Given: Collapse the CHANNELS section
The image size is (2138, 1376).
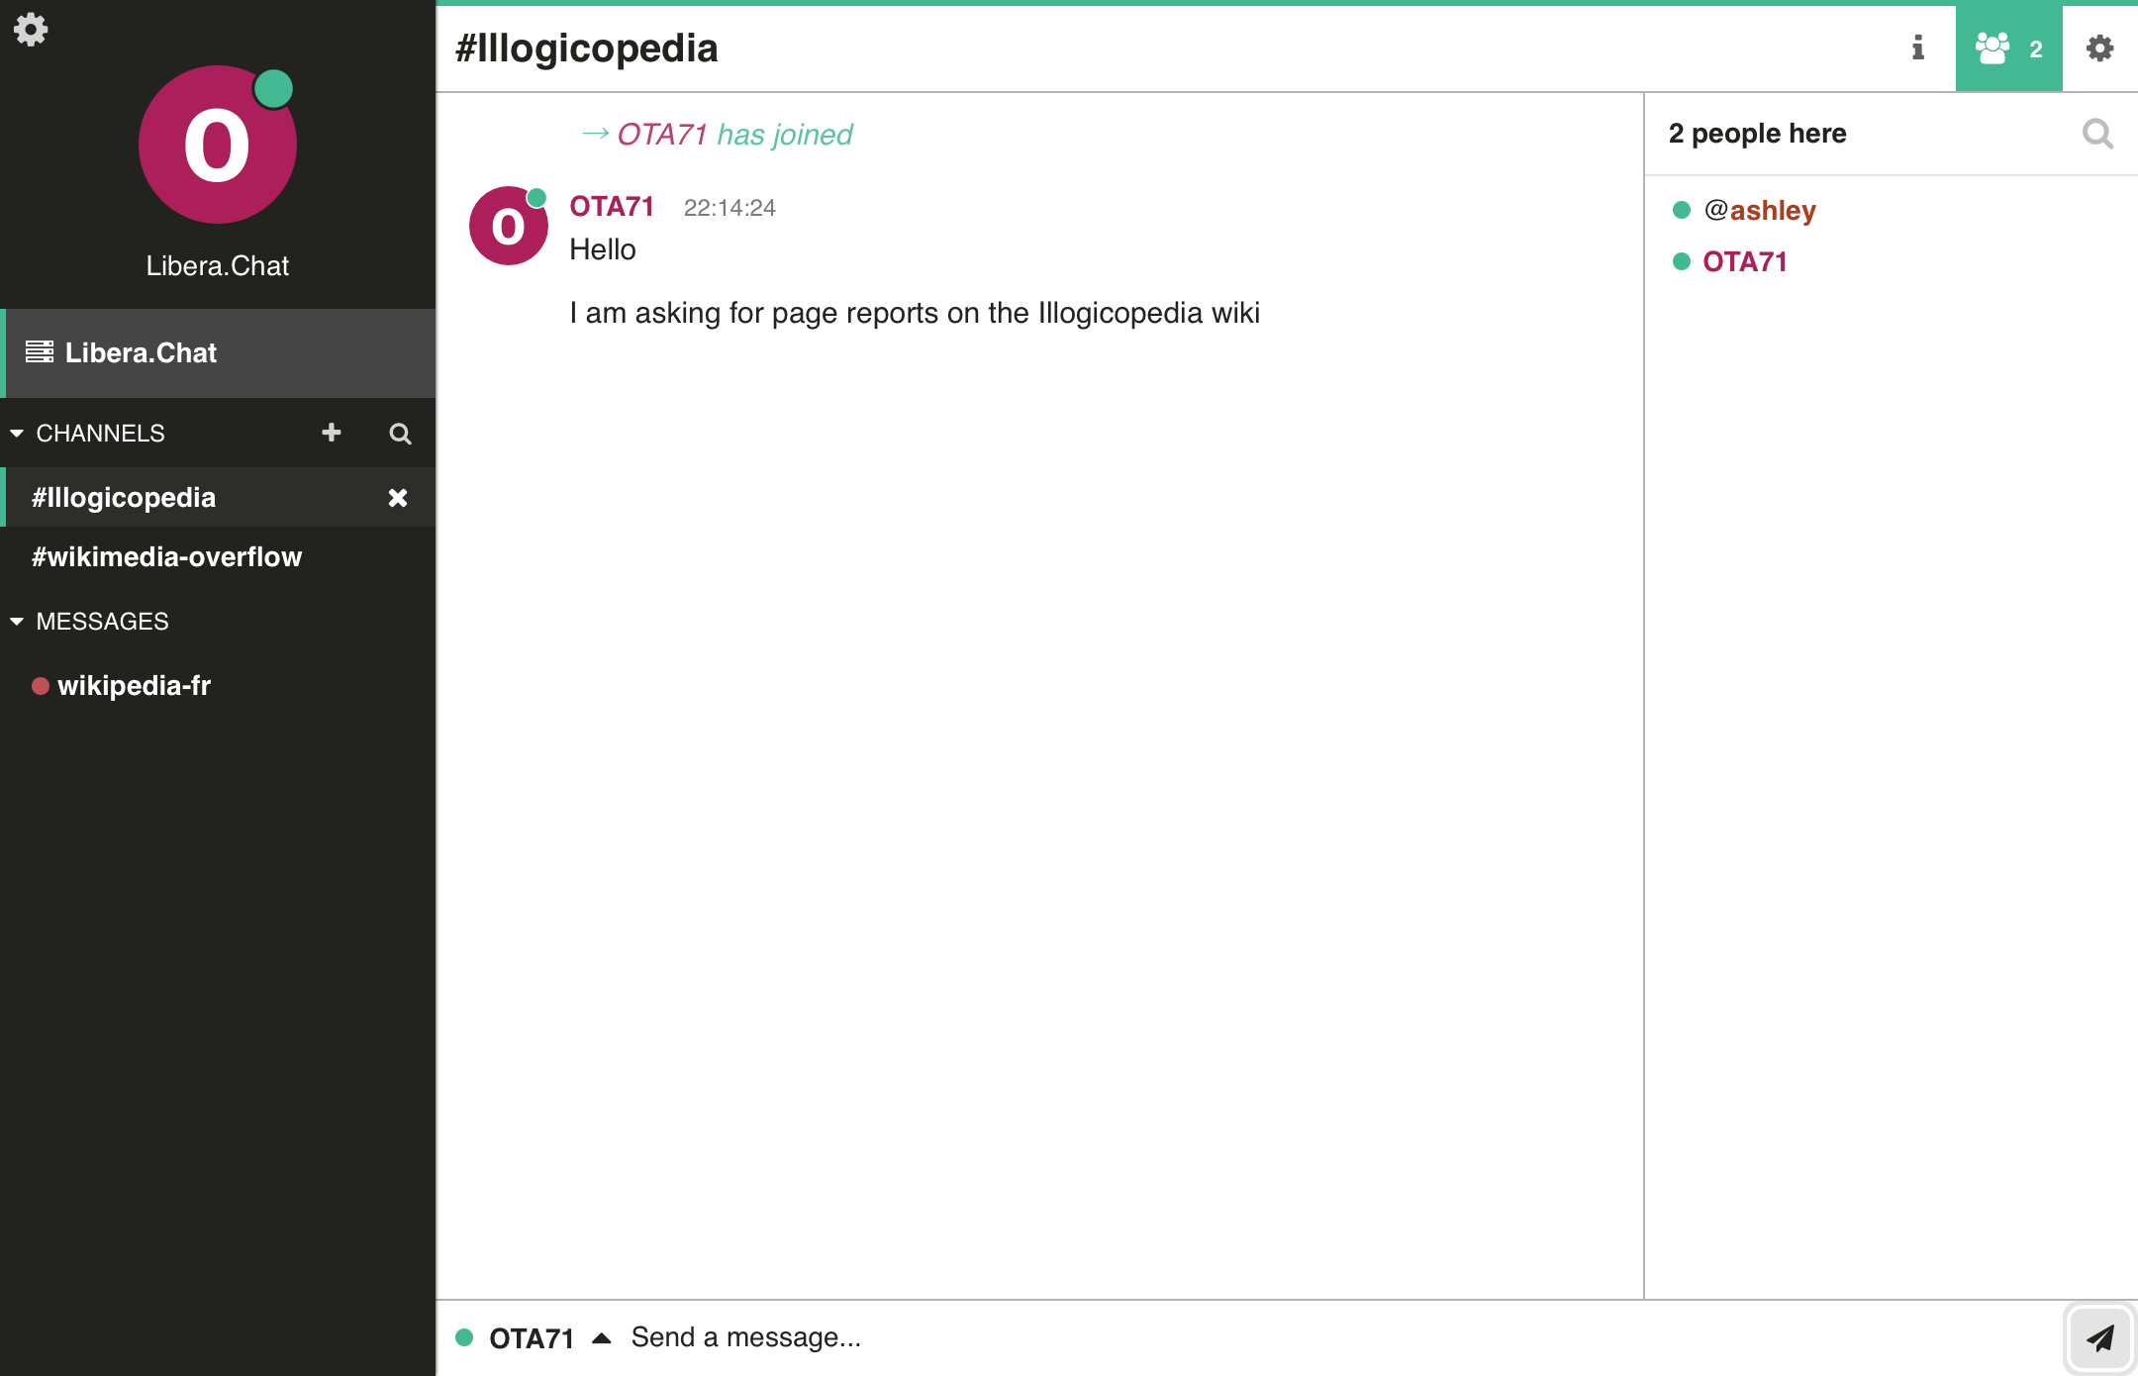Looking at the screenshot, I should tap(17, 434).
